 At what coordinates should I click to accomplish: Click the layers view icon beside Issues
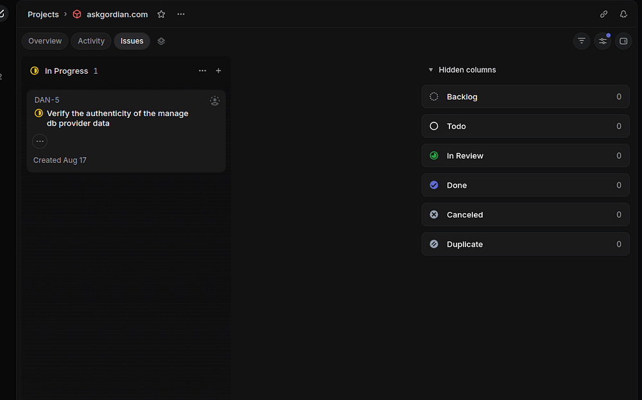(161, 41)
